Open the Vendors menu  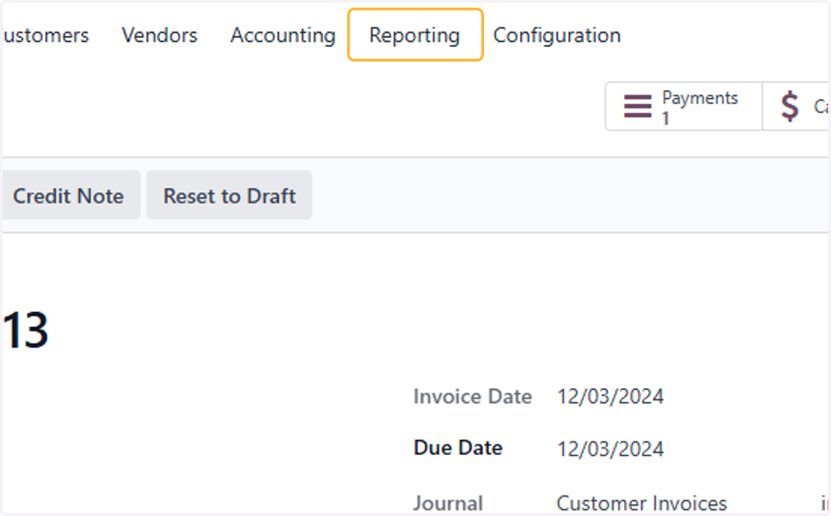point(159,35)
